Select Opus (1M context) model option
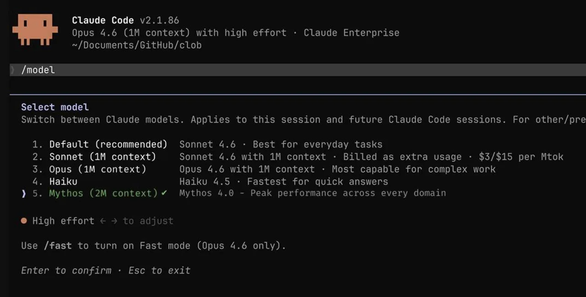 click(x=98, y=169)
